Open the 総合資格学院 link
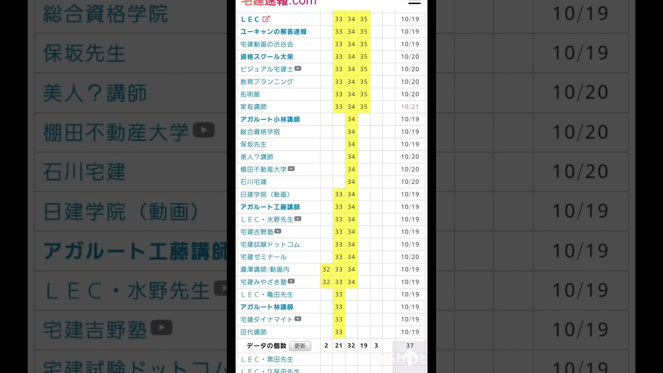663x373 pixels. click(260, 132)
